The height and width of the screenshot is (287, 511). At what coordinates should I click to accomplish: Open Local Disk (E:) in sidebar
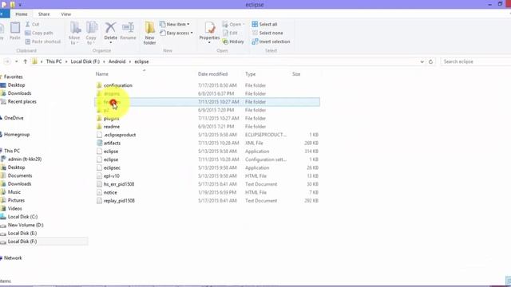[22, 234]
